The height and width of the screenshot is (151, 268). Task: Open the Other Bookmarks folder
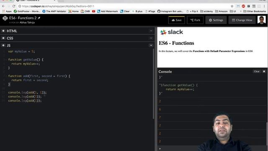255,11
